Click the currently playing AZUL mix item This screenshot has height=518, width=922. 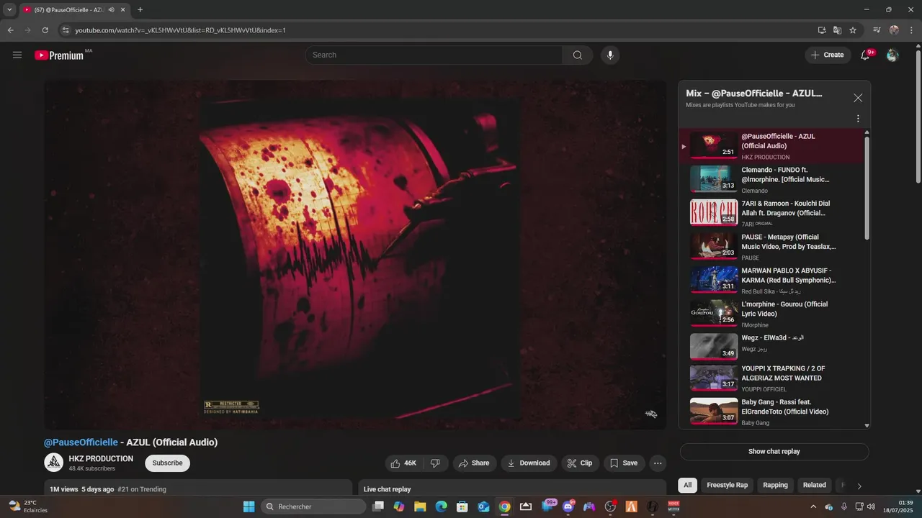tap(771, 146)
